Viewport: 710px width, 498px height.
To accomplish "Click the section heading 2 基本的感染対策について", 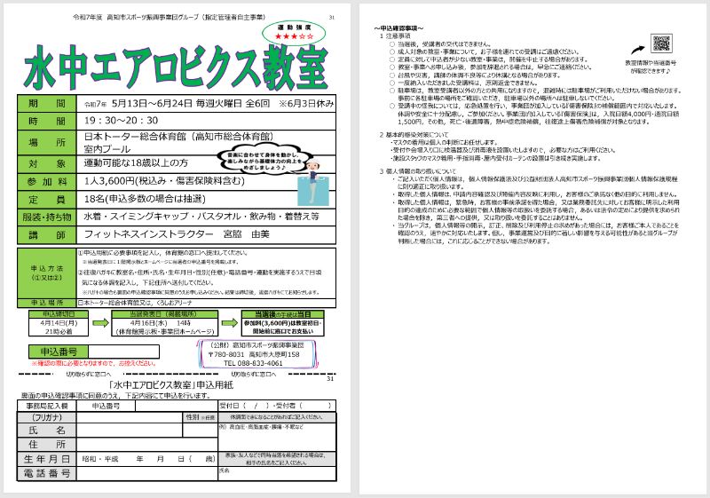I will pos(414,134).
